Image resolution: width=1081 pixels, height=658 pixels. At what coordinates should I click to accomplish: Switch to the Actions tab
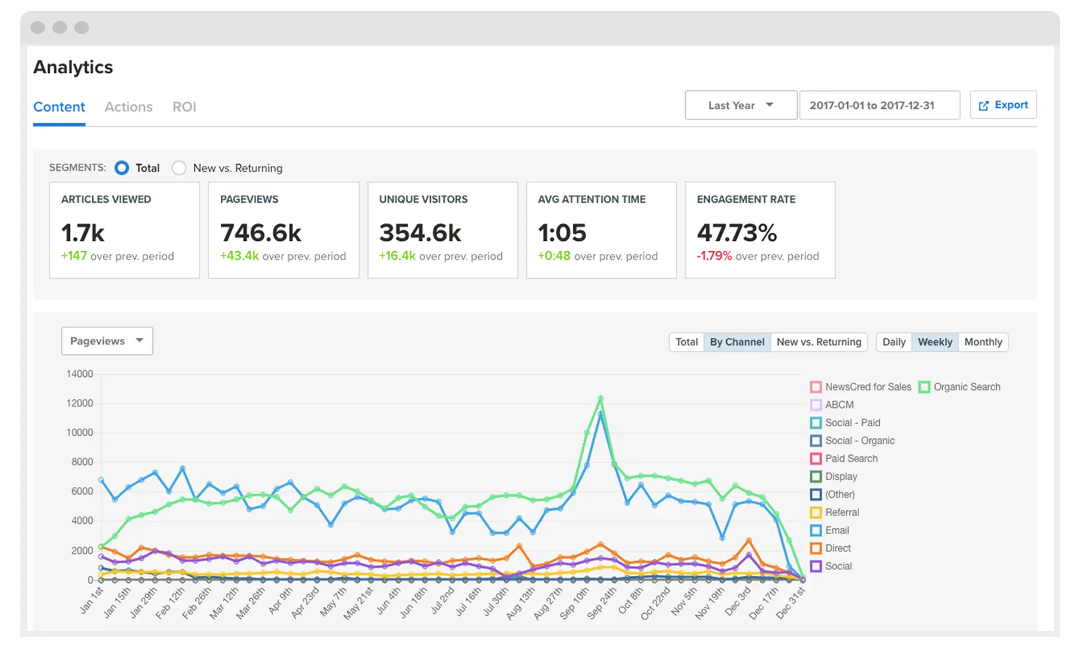pyautogui.click(x=129, y=107)
